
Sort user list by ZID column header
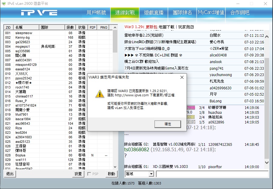click(x=8, y=27)
